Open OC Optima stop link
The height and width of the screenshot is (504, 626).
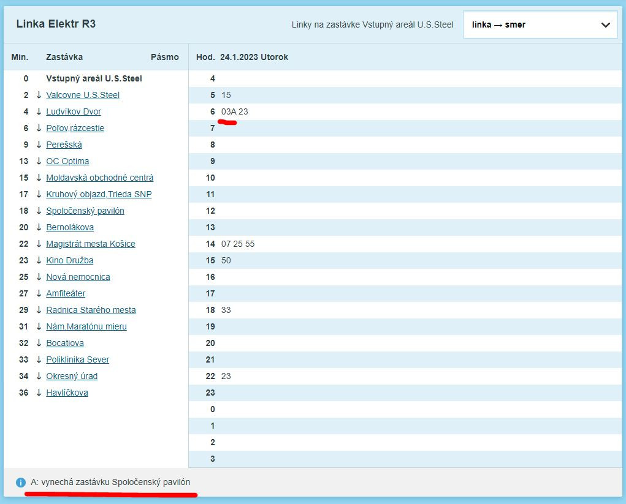tap(67, 161)
